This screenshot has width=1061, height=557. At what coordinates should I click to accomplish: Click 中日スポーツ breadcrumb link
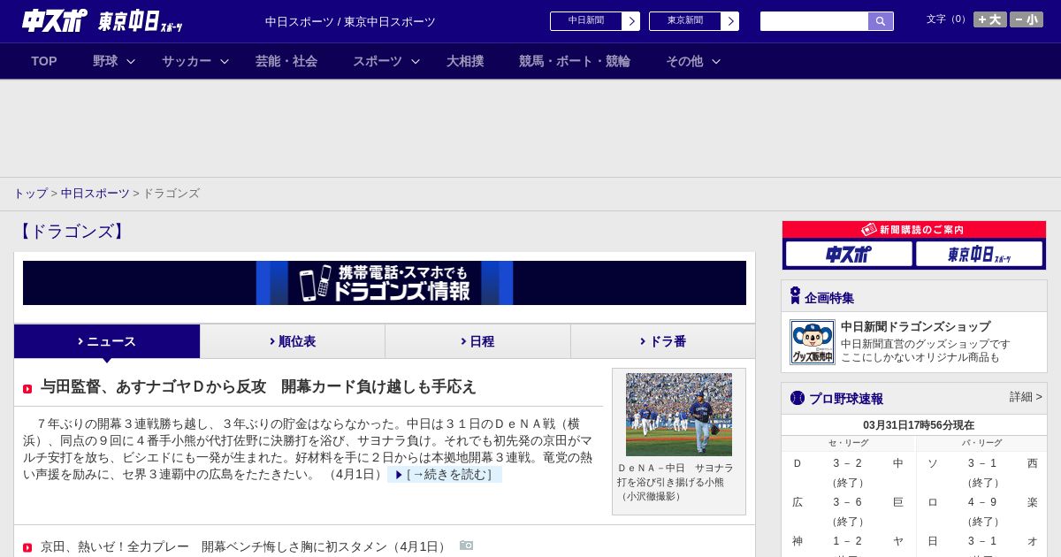(x=95, y=194)
